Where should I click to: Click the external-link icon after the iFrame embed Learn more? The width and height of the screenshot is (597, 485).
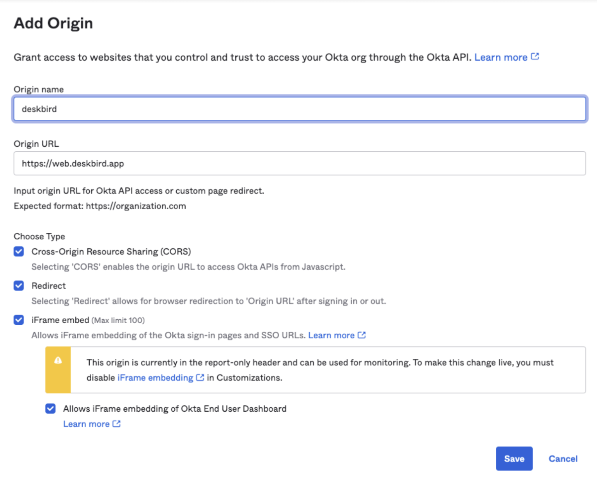click(362, 335)
